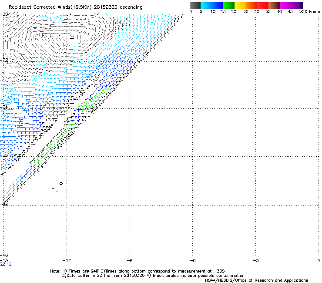Viewport: 322px width, 283px height.
Task: Click the "NOAA/NESDIS/Office of Research and Applications" credit
Action: [x=256, y=280]
